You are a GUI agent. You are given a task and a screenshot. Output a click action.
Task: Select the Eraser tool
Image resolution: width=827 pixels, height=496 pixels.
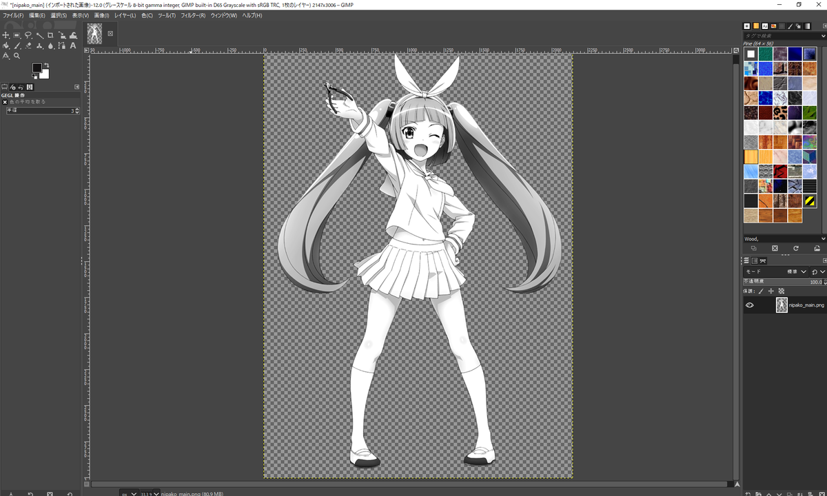28,45
